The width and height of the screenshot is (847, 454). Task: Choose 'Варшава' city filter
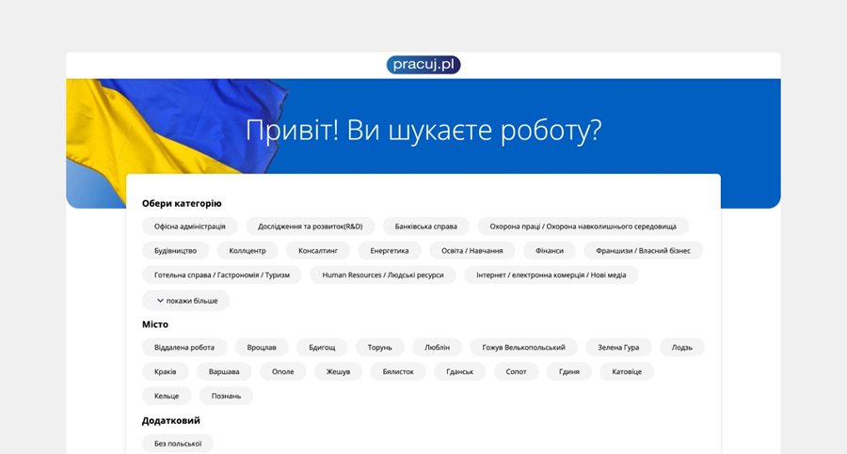point(224,371)
